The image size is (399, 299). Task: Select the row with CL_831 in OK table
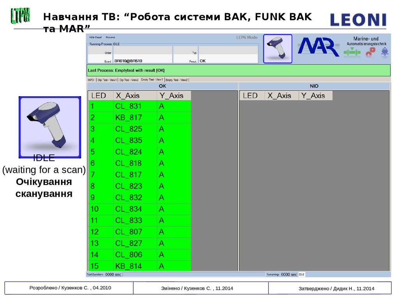(x=139, y=106)
